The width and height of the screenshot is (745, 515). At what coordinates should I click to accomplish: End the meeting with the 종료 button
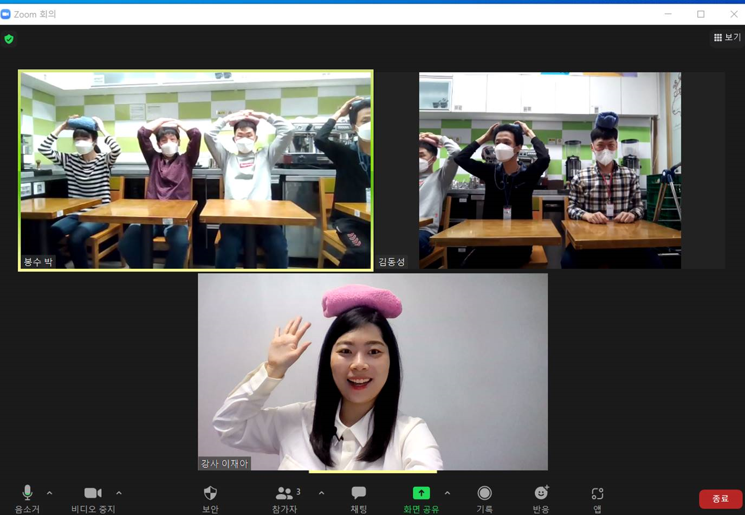[x=720, y=499]
